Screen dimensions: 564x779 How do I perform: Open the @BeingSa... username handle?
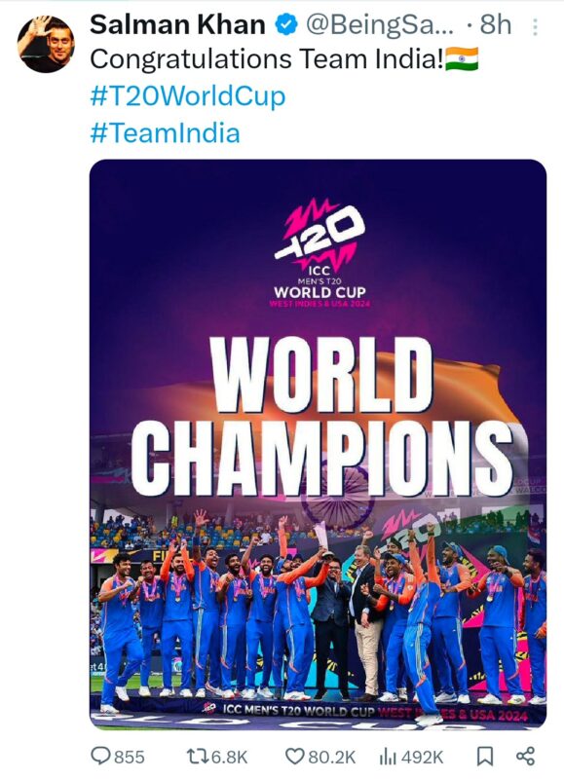[x=379, y=25]
